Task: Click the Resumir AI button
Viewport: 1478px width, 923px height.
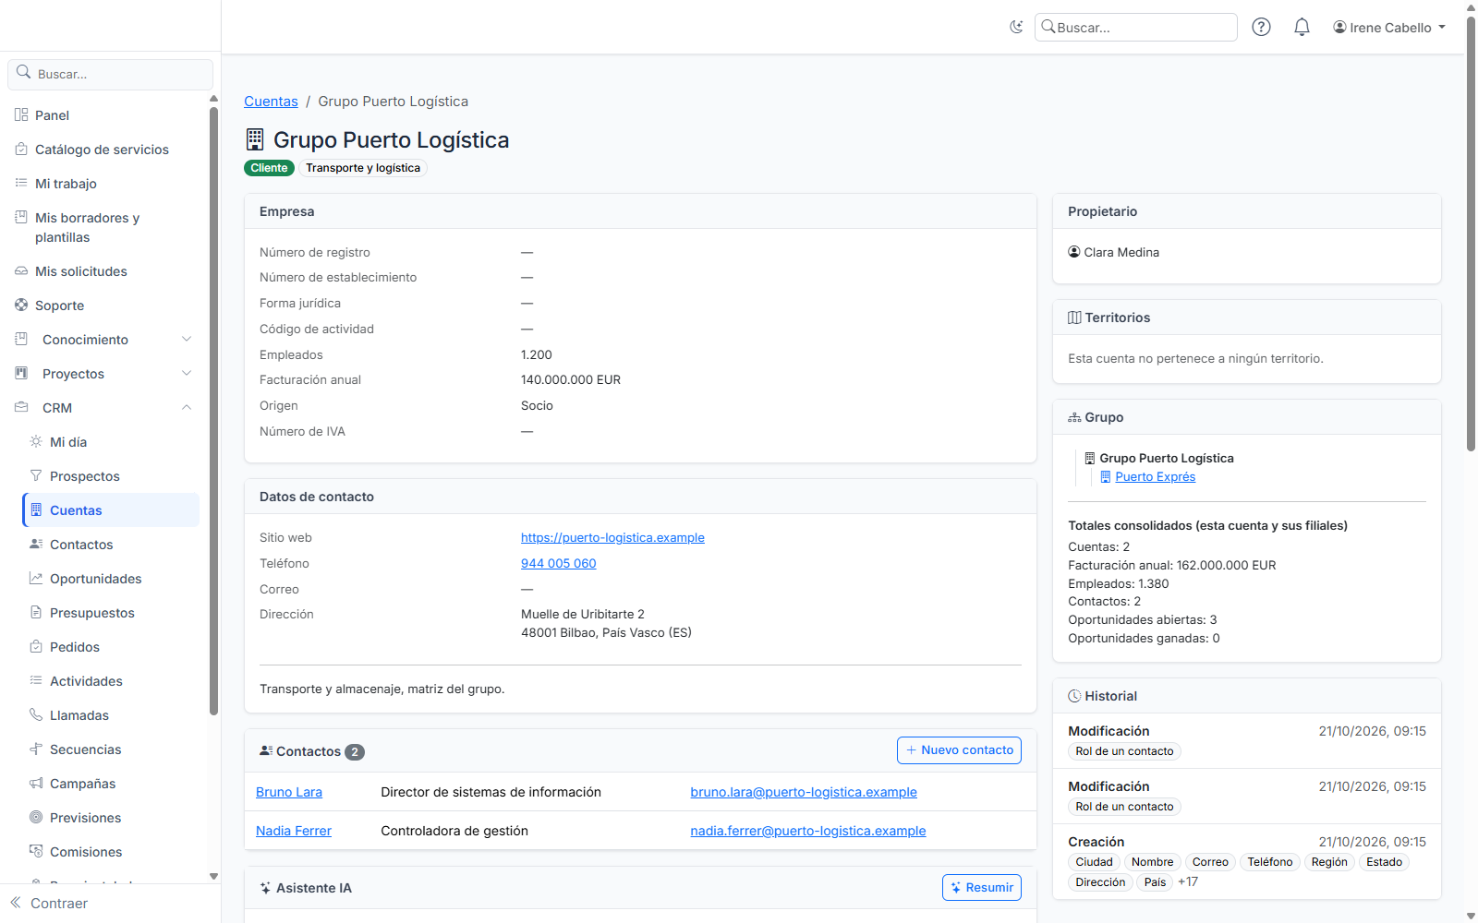Action: tap(982, 888)
